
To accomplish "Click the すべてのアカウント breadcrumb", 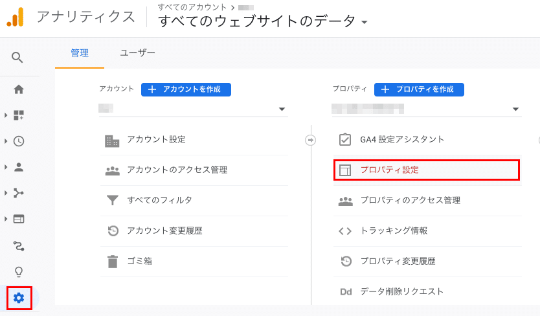I will pyautogui.click(x=192, y=7).
